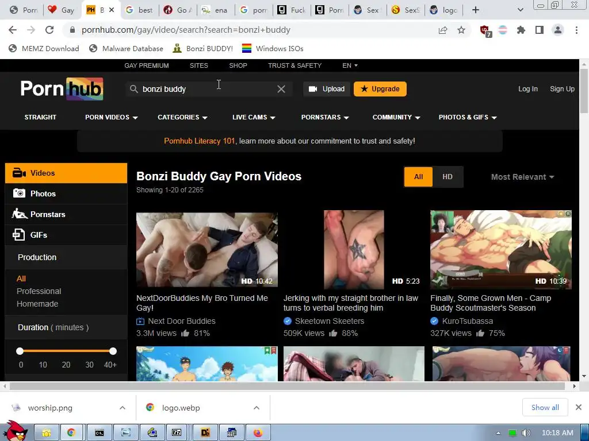
Task: Select Professional under Production
Action: pyautogui.click(x=39, y=291)
